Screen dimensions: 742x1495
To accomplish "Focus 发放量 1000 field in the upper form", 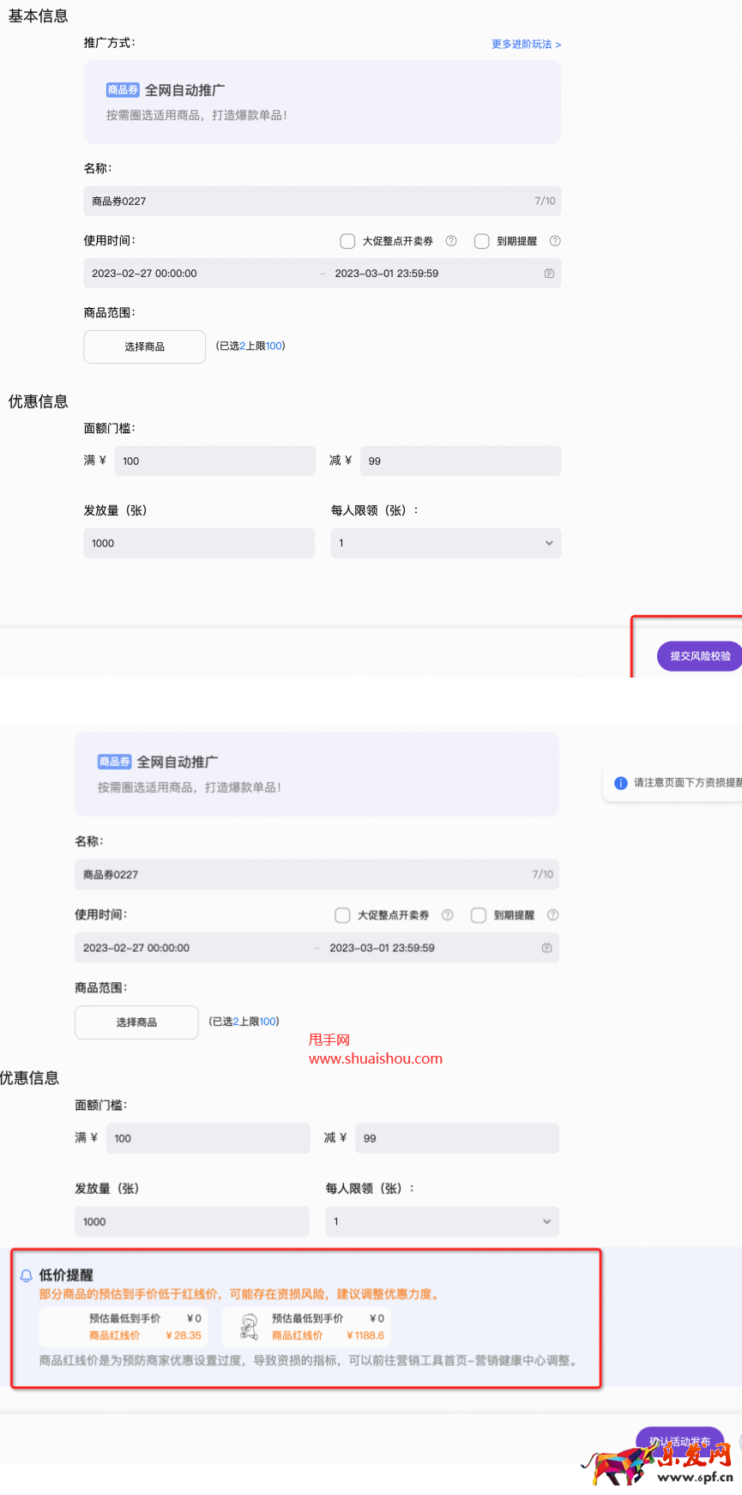I will coord(199,543).
